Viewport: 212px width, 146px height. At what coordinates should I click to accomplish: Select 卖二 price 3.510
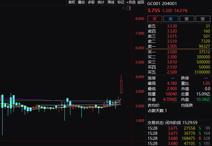[172, 41]
